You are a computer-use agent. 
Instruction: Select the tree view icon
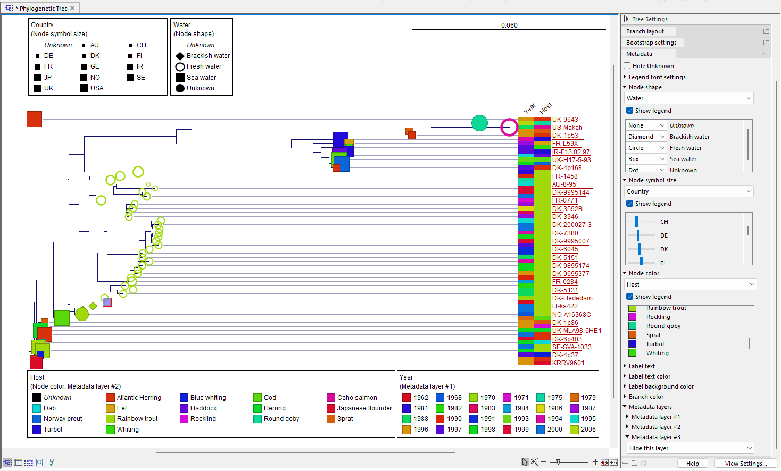[x=7, y=462]
